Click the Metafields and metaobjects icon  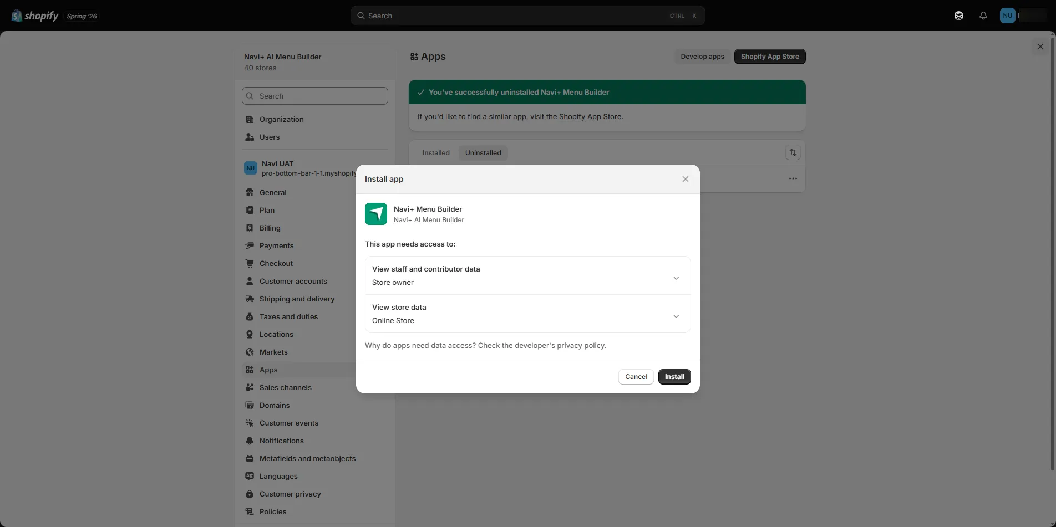point(250,458)
